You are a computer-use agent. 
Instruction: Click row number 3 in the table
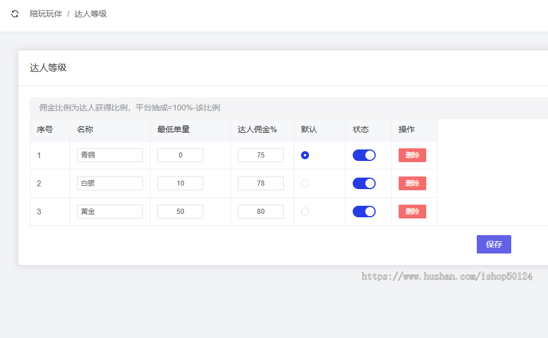[x=39, y=212]
